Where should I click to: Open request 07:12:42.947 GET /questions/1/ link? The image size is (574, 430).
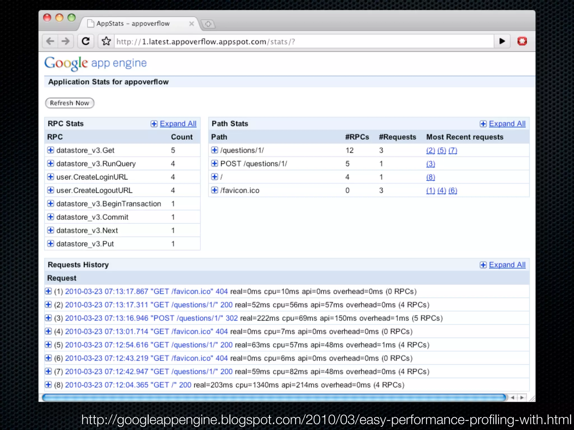pos(149,372)
